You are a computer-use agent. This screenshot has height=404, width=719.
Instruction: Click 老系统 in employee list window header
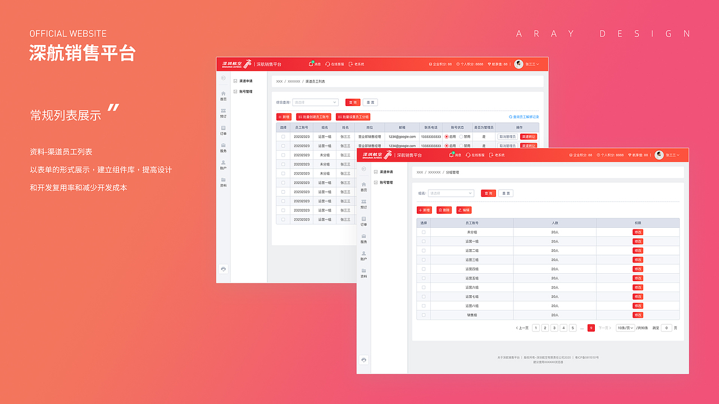(x=356, y=64)
